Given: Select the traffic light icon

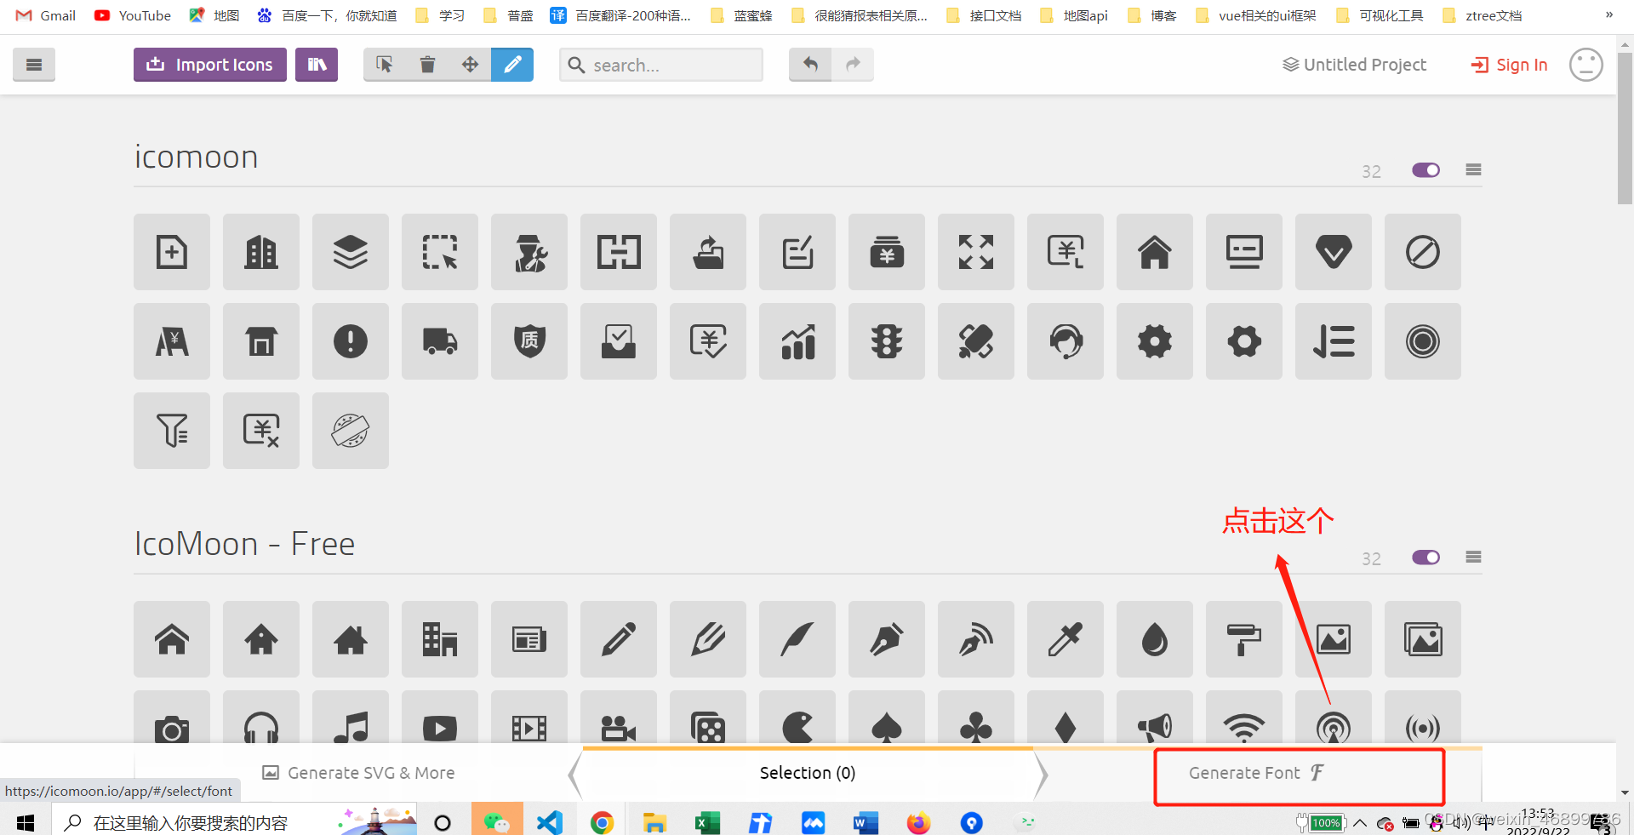Looking at the screenshot, I should [x=887, y=341].
